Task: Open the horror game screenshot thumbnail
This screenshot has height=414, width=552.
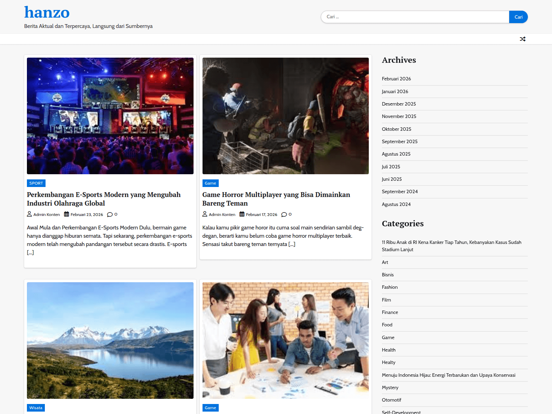Action: [x=286, y=116]
